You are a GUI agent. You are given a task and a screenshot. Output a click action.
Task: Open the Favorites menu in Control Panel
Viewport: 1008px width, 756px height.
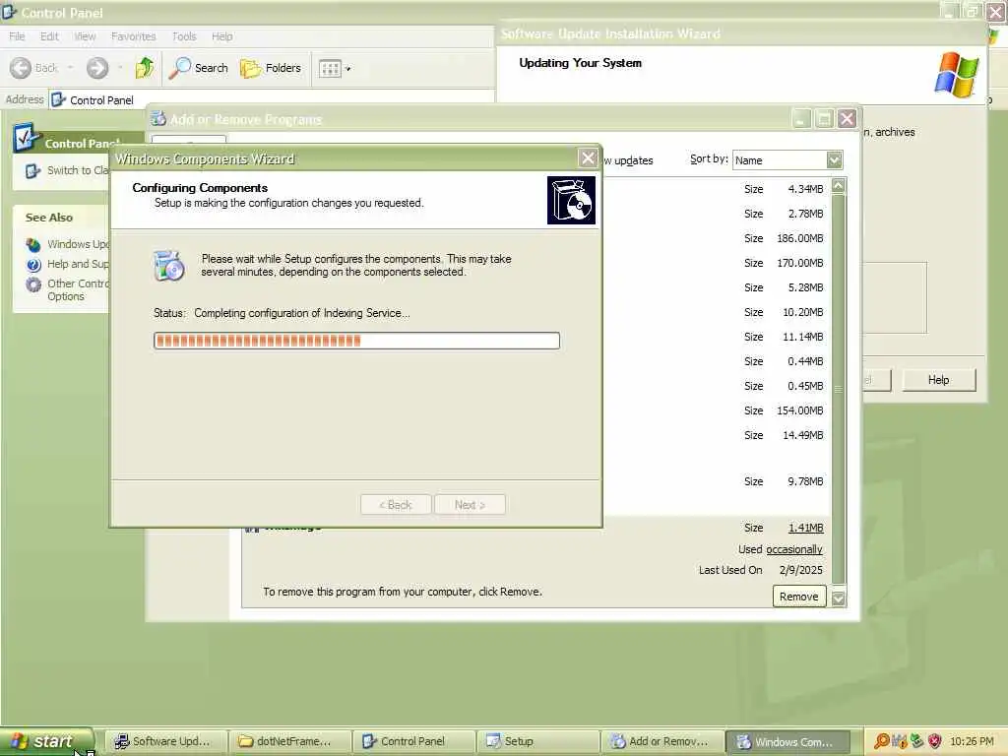(133, 36)
